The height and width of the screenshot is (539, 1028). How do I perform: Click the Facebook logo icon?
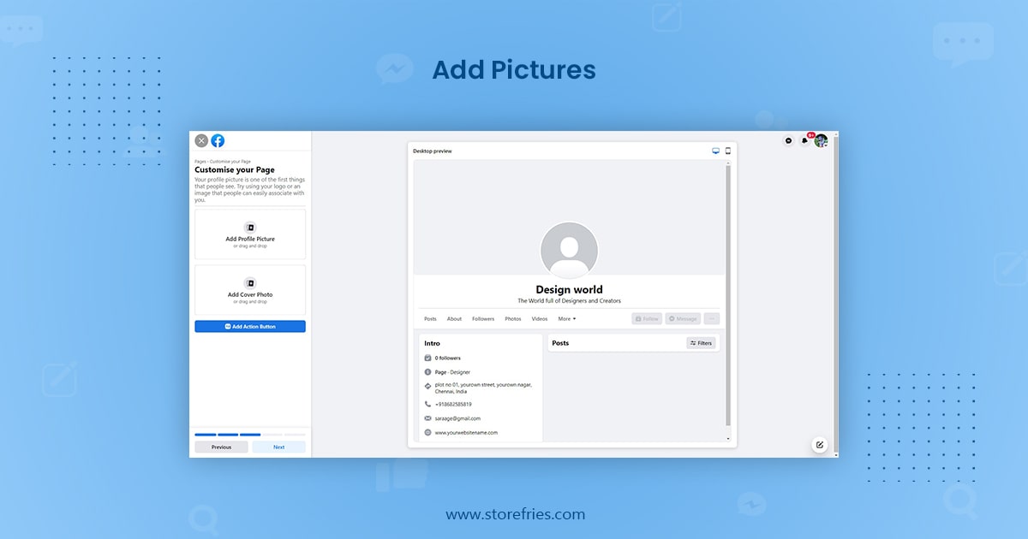(218, 141)
